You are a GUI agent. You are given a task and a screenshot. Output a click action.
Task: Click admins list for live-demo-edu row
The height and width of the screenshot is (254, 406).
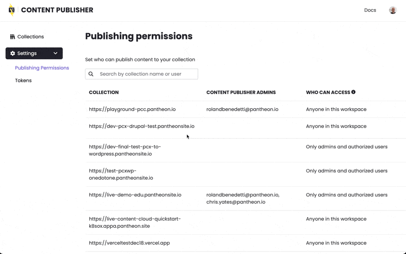coord(243,198)
